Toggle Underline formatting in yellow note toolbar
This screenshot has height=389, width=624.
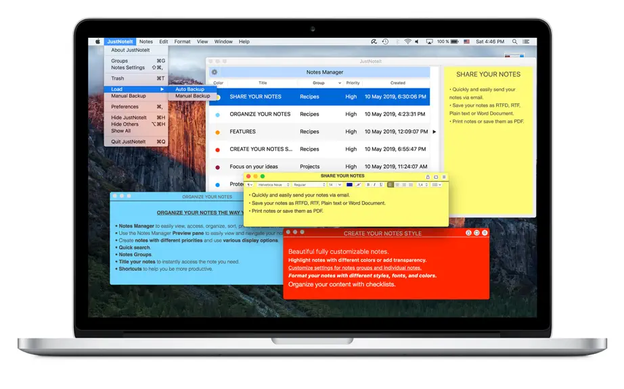pyautogui.click(x=381, y=184)
